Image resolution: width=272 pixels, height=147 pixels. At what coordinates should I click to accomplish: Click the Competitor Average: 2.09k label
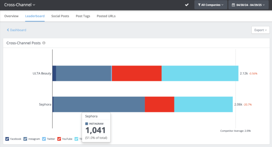(x=235, y=131)
